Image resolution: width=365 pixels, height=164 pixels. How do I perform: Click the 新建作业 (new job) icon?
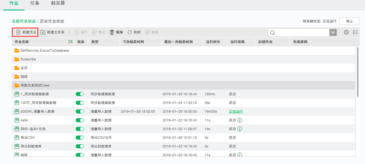(18, 32)
